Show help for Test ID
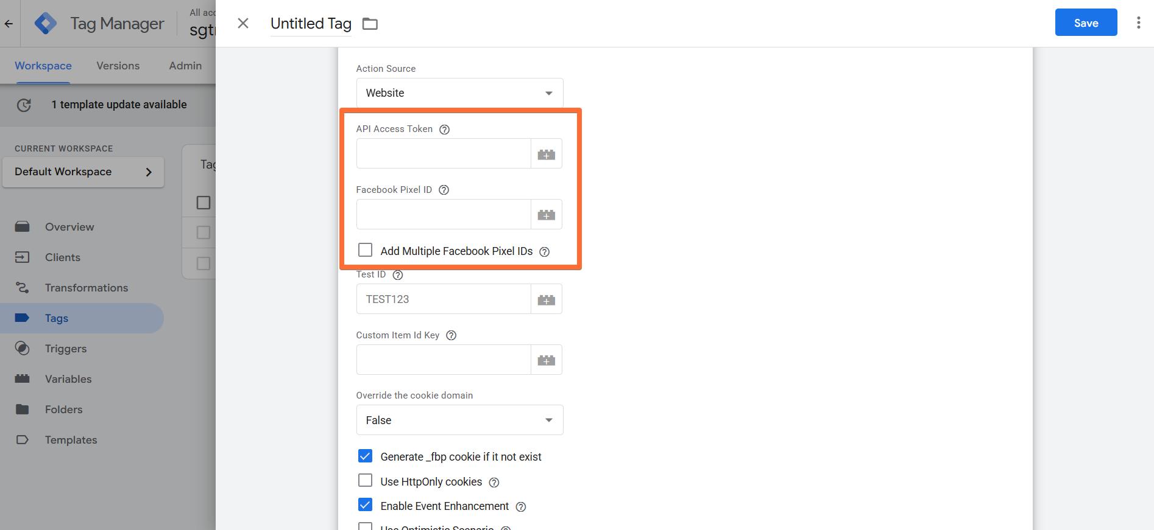 tap(398, 274)
